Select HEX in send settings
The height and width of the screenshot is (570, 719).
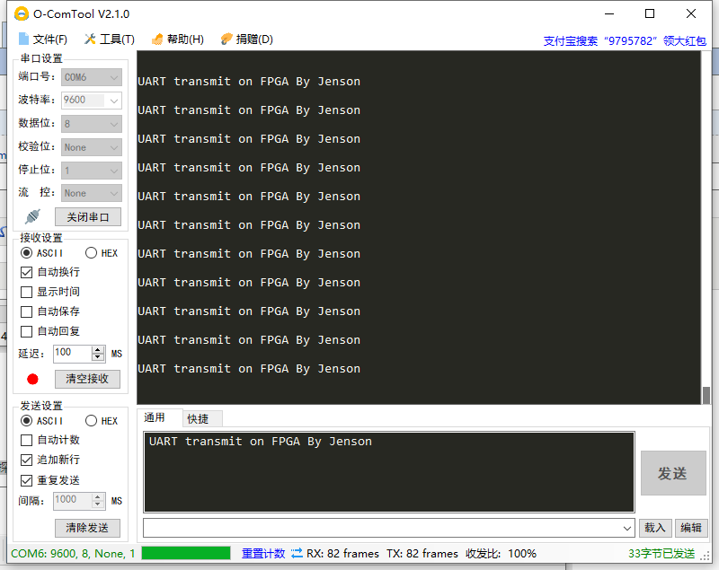(102, 421)
